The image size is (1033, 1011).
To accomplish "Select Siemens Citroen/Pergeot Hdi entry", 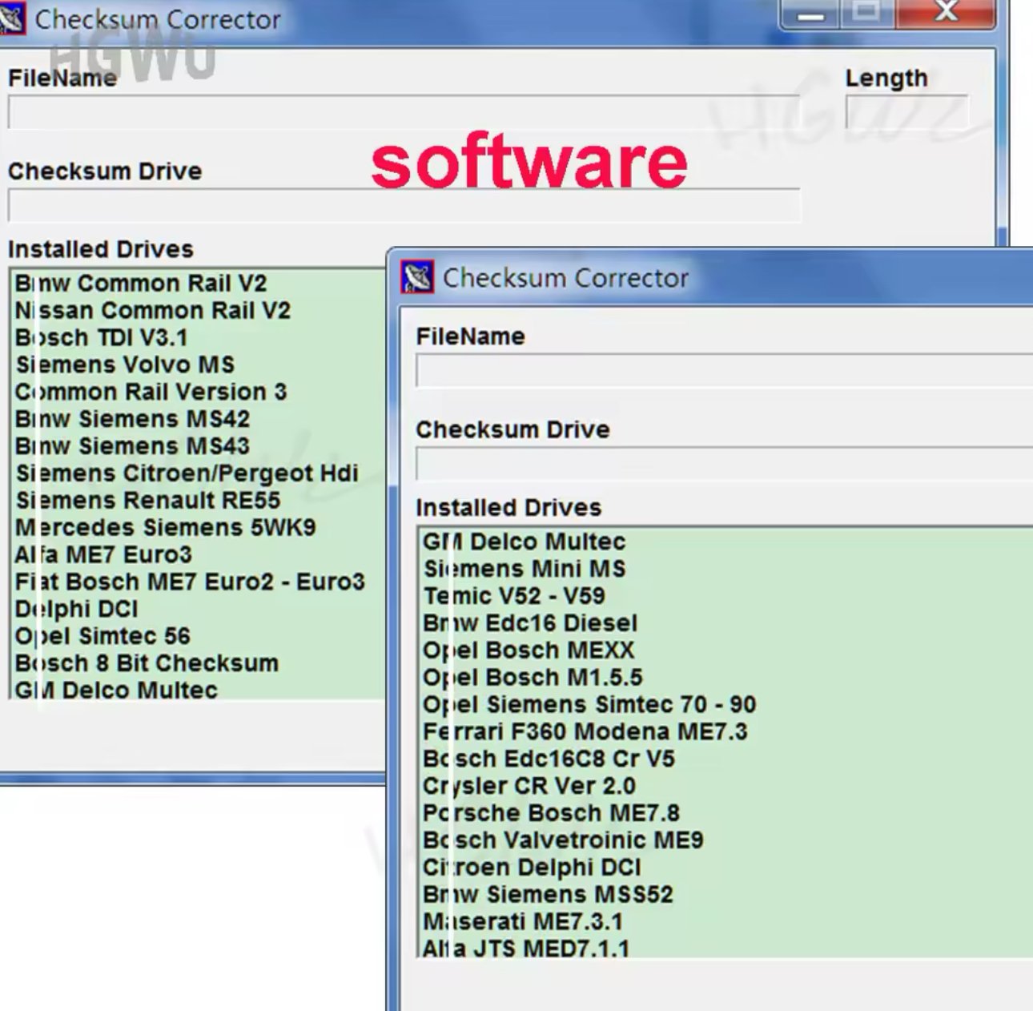I will (187, 473).
